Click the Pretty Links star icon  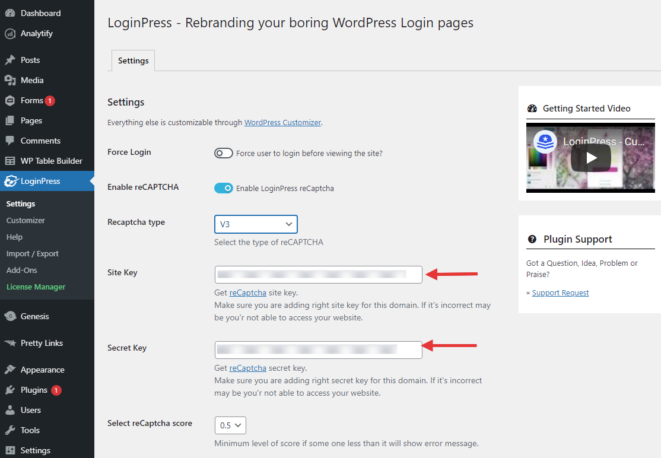pyautogui.click(x=10, y=343)
